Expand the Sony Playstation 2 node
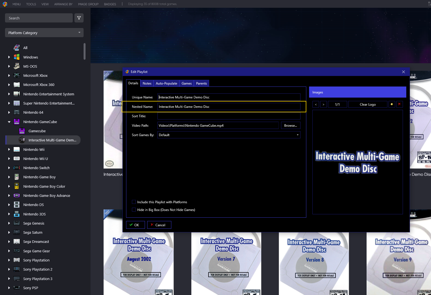Image resolution: width=431 pixels, height=295 pixels. point(9,269)
